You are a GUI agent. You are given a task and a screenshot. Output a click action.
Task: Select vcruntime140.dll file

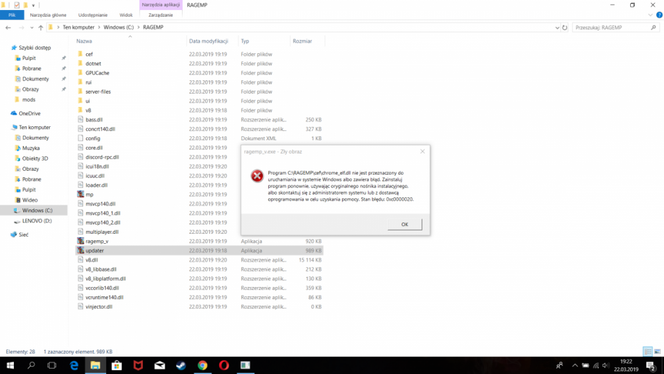104,297
